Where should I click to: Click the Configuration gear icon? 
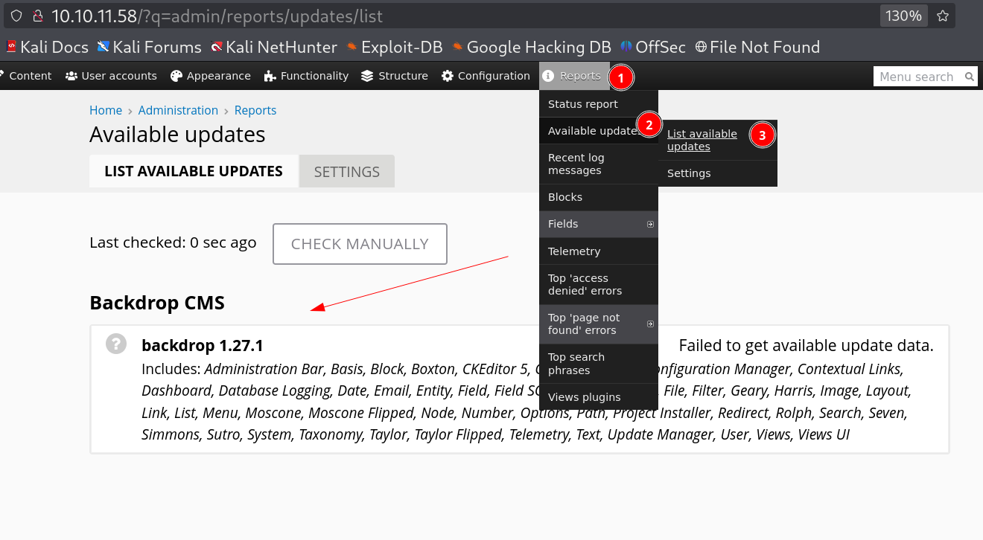pyautogui.click(x=448, y=76)
